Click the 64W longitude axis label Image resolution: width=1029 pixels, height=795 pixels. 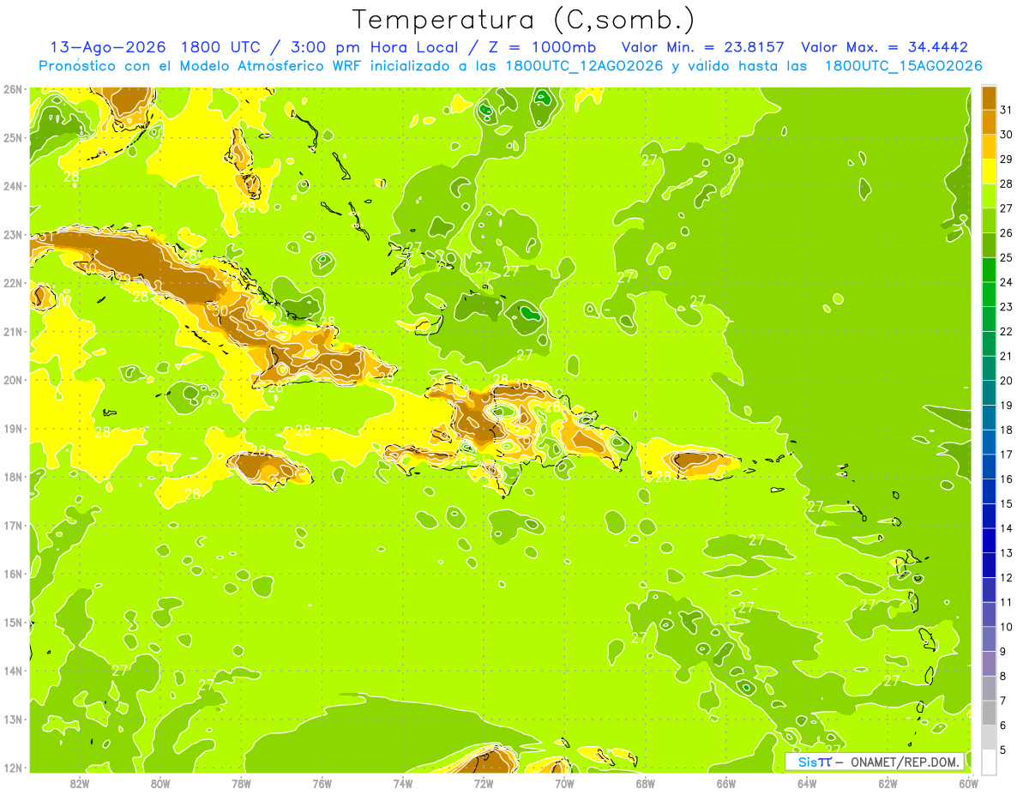807,782
